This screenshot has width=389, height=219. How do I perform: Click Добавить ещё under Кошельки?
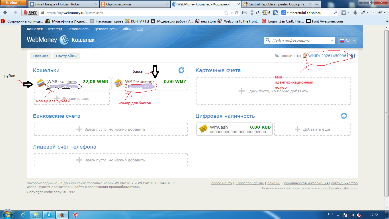(x=72, y=98)
